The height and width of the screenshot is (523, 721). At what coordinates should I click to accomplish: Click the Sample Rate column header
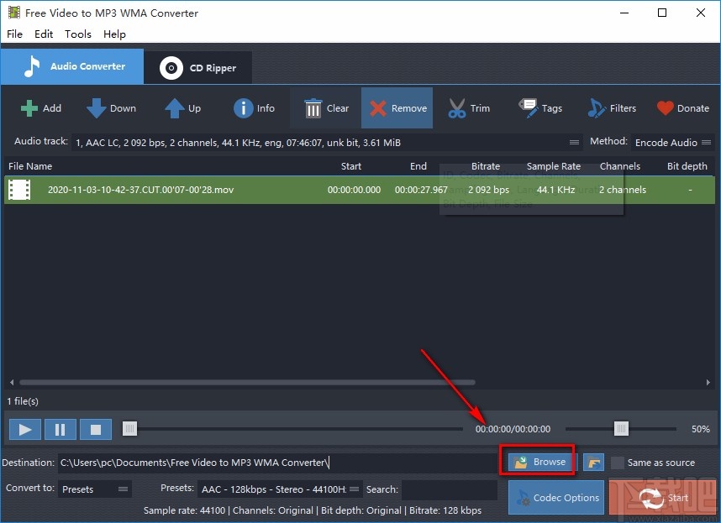554,166
